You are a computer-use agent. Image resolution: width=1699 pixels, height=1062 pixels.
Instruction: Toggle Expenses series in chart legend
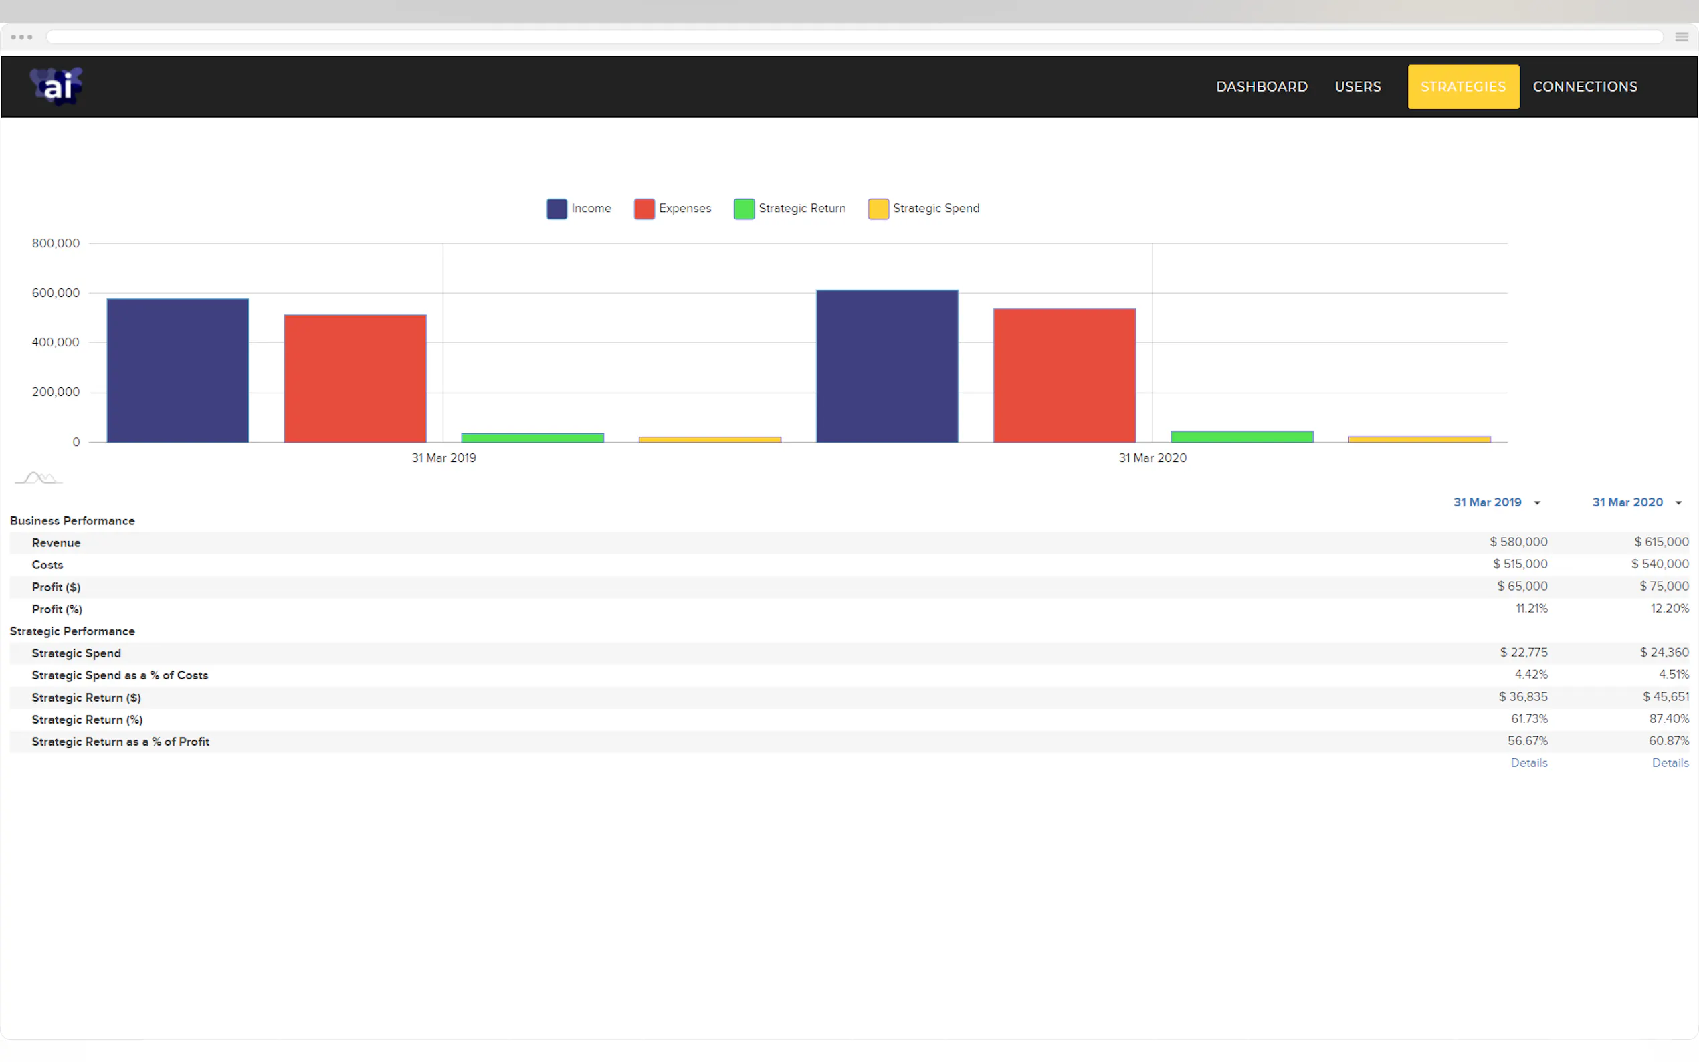pos(672,209)
